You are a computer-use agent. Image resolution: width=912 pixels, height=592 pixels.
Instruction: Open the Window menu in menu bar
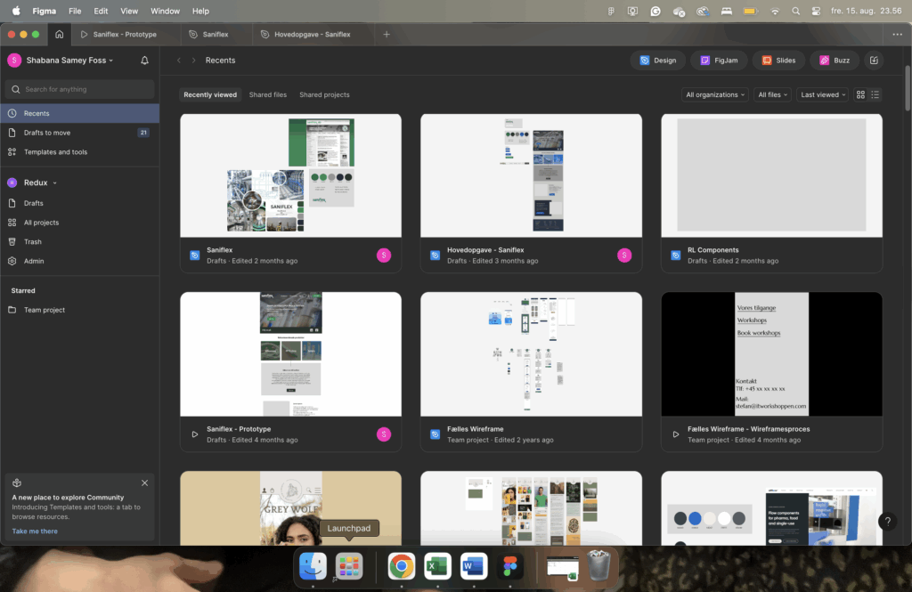(165, 11)
